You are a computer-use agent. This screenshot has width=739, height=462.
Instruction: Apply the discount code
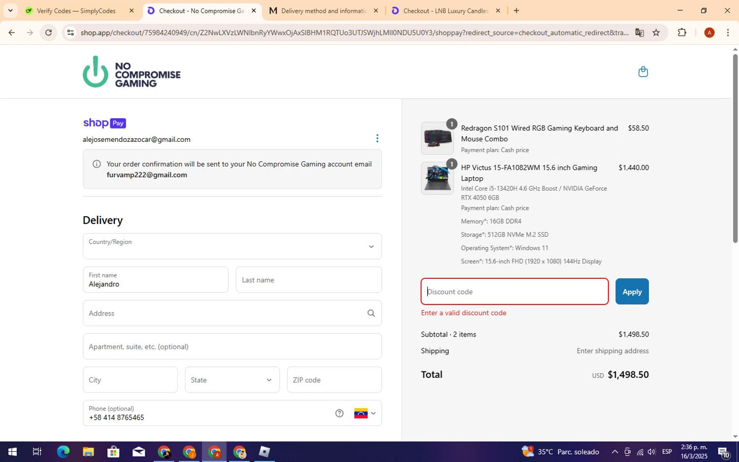click(632, 292)
